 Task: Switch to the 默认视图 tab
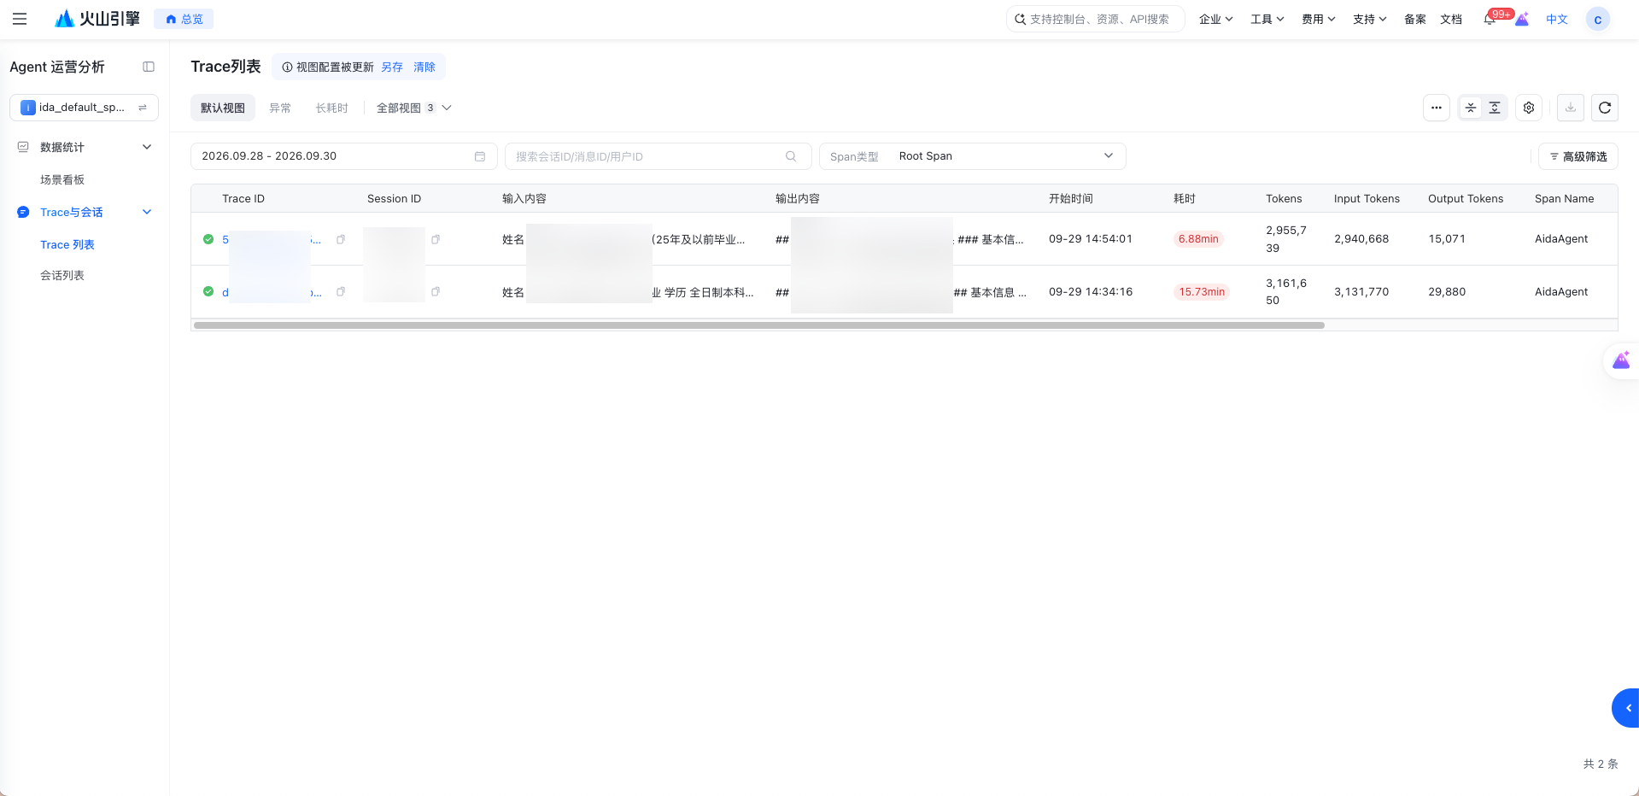pos(223,108)
